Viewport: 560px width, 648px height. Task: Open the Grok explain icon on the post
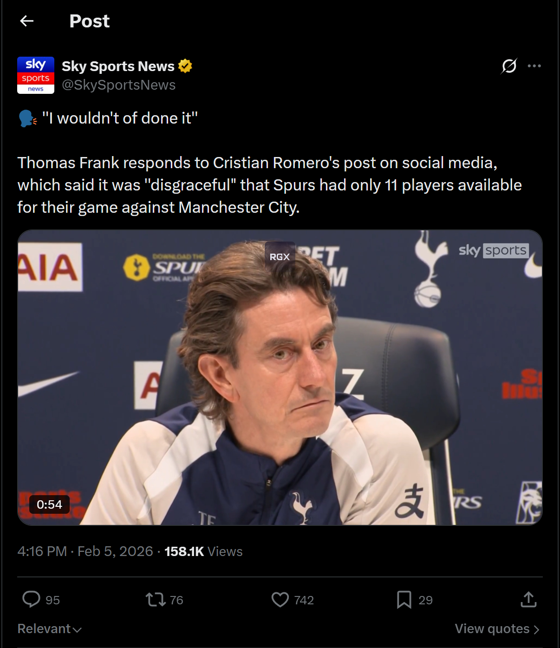(x=509, y=66)
